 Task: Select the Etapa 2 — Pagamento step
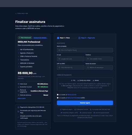(x=87, y=38)
